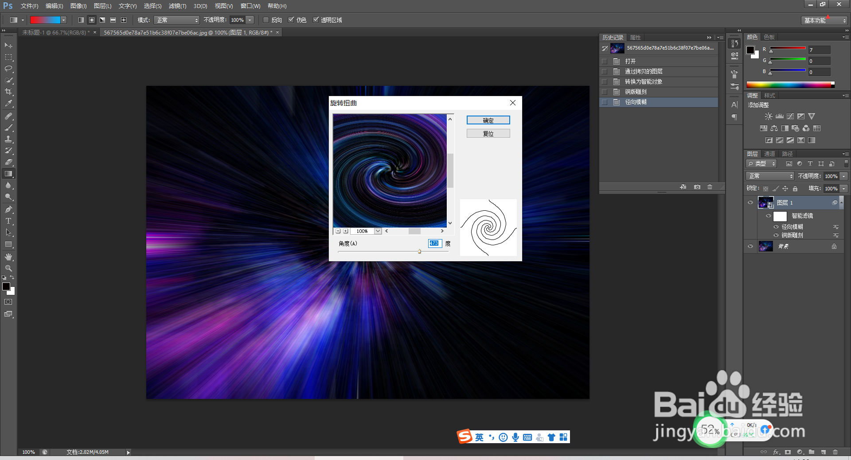Click the angle slider handle in Twirl

(419, 251)
